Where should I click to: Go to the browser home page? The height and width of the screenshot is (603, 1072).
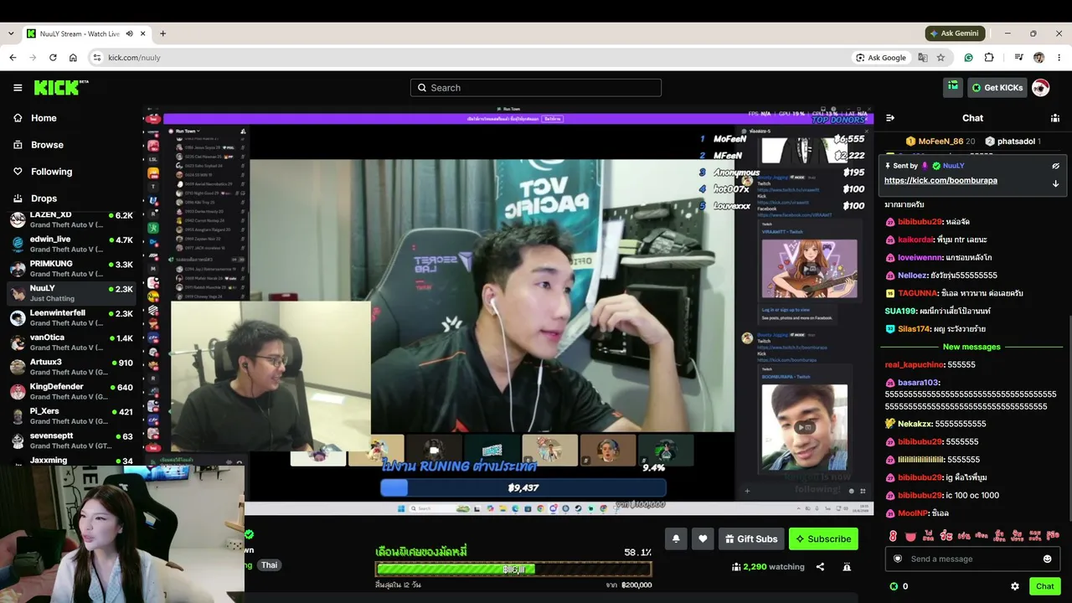coord(73,58)
